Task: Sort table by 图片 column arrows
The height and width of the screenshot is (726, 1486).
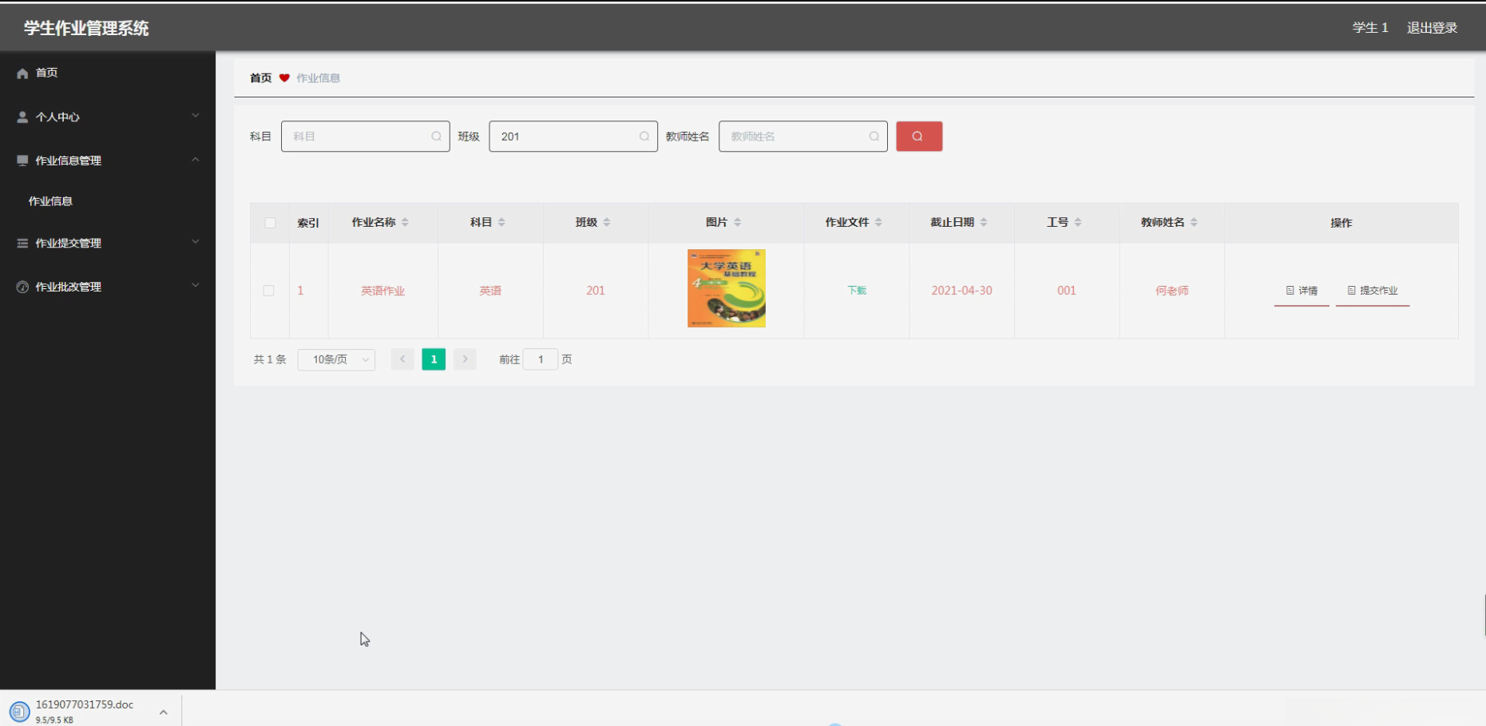Action: 737,222
